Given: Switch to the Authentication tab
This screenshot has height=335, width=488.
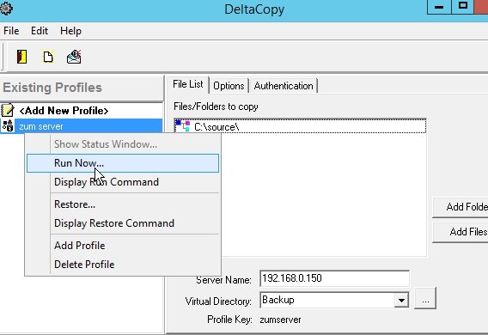Looking at the screenshot, I should (x=284, y=86).
